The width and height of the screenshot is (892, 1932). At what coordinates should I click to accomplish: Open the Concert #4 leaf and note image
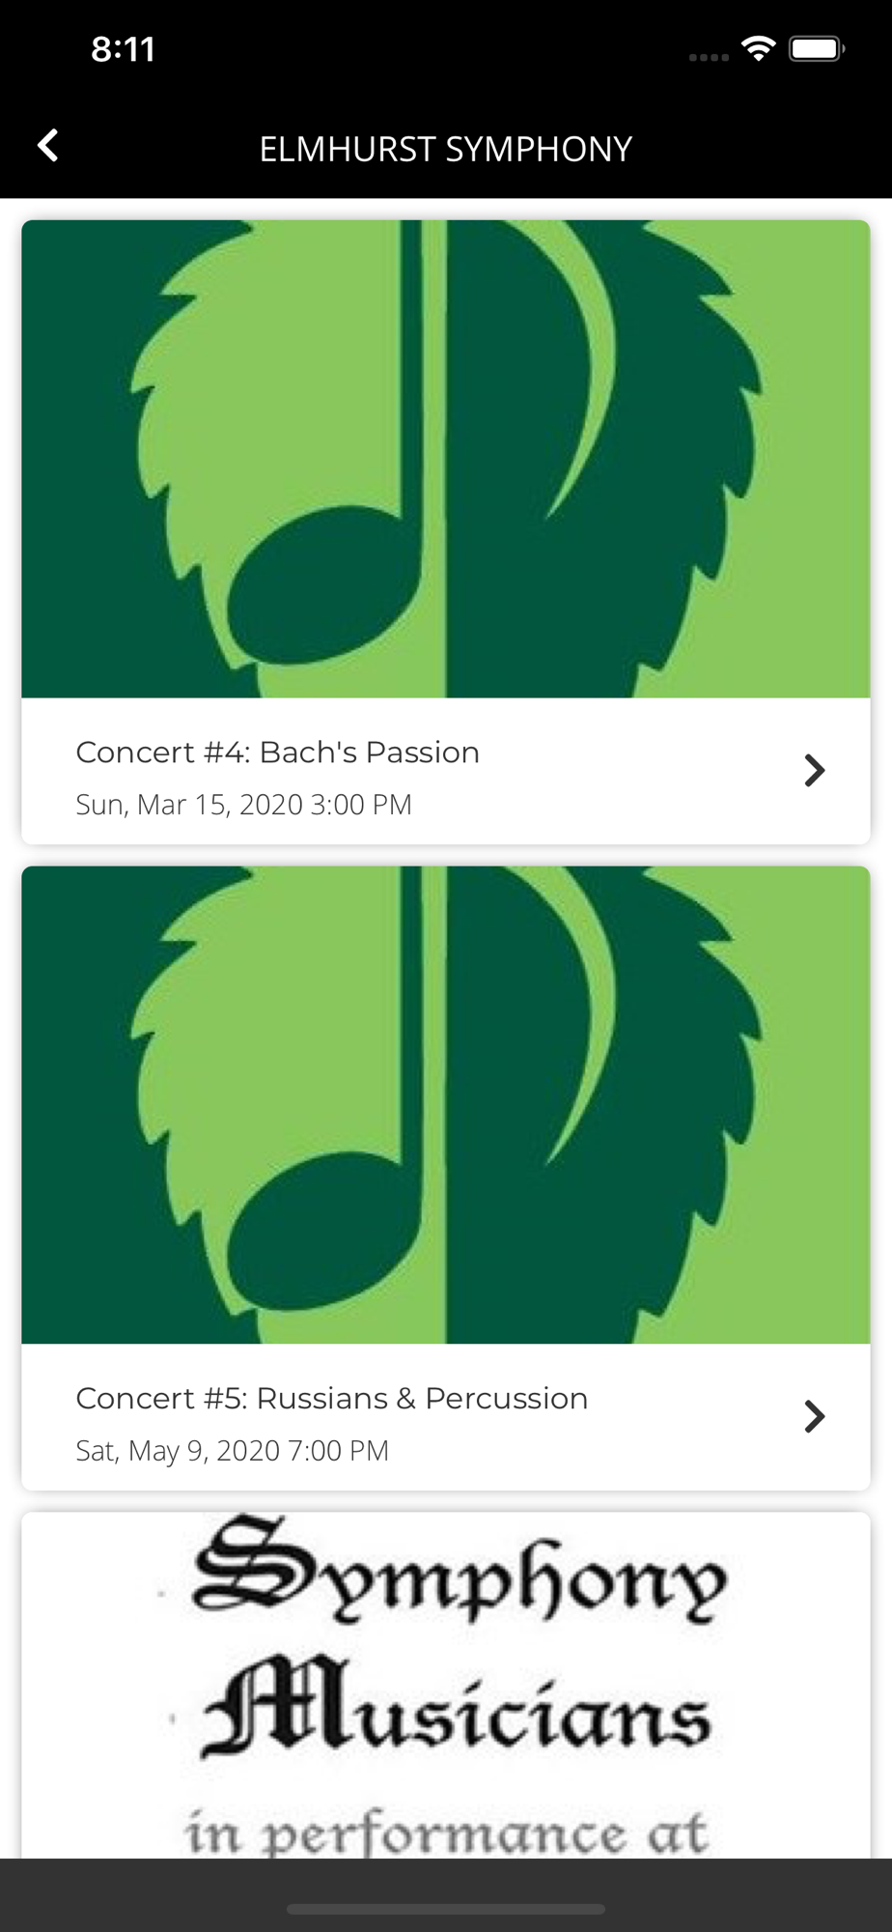[446, 459]
